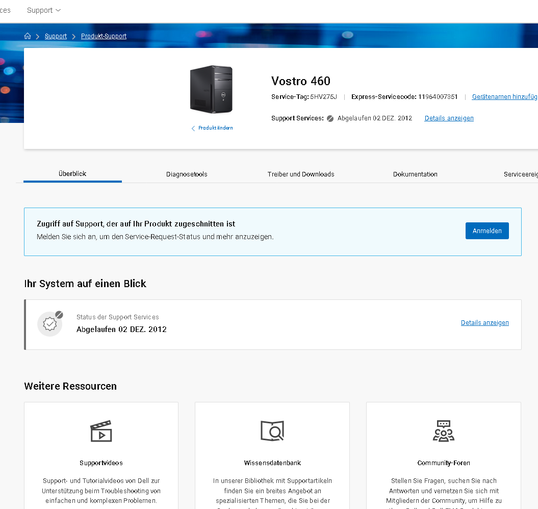Click the Supportvideos clapperboard icon
The height and width of the screenshot is (509, 538).
(101, 431)
